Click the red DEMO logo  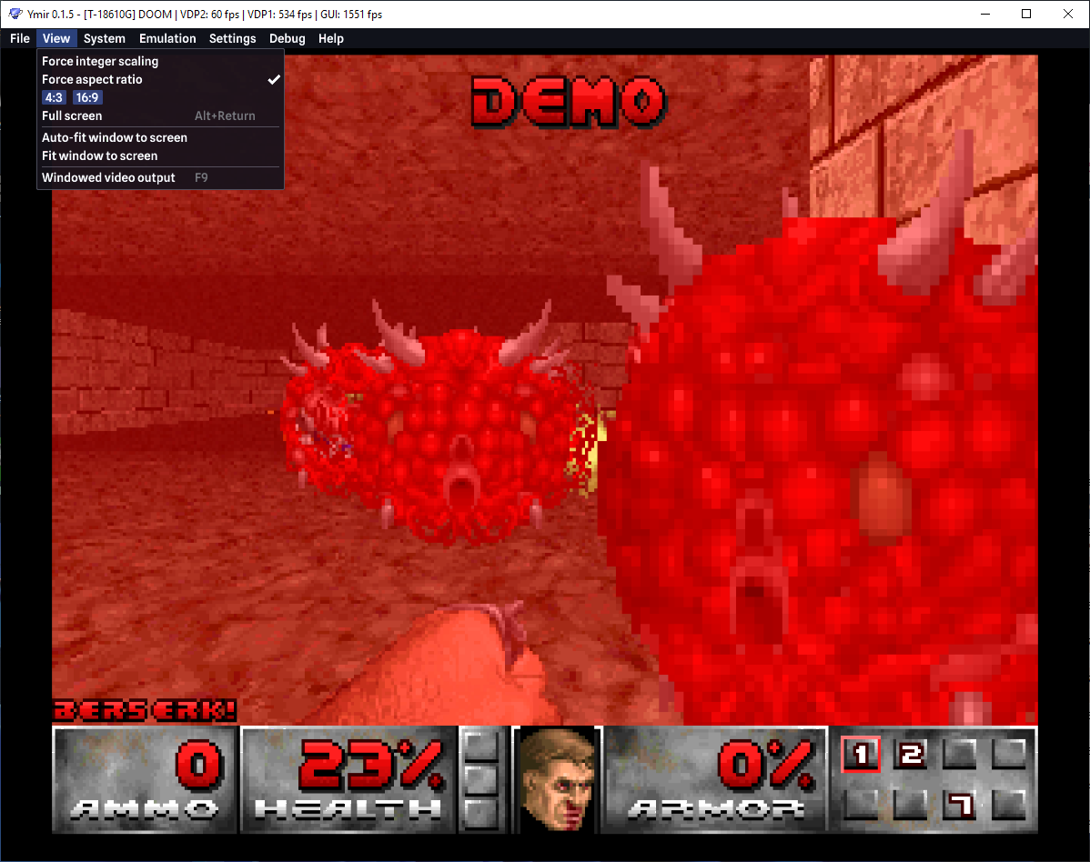(569, 102)
